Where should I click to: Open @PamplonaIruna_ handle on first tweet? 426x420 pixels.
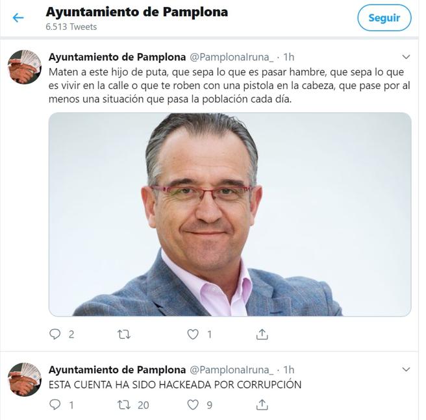pos(231,57)
